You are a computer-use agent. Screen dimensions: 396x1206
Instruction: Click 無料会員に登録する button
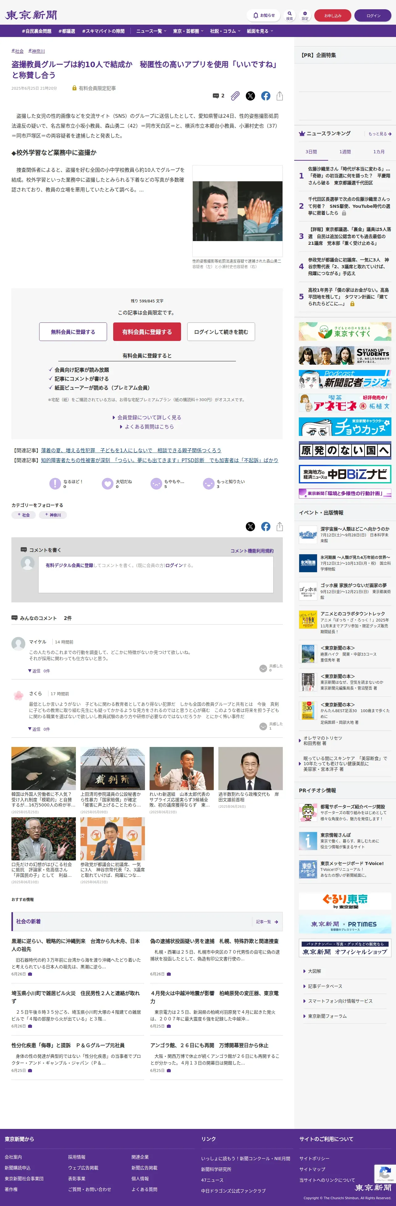(x=73, y=331)
